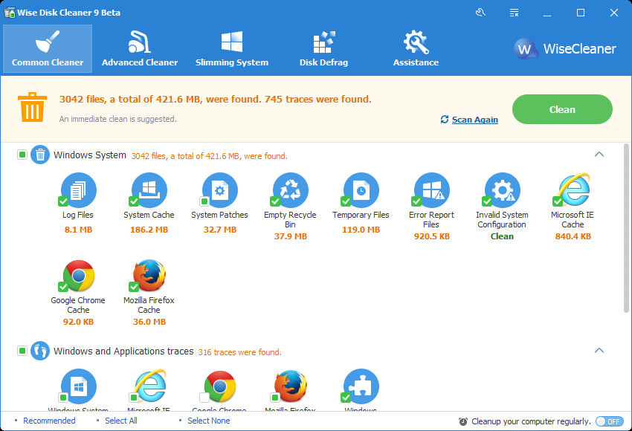The height and width of the screenshot is (431, 632).
Task: Click Windows System traces icon
Action: [x=79, y=386]
